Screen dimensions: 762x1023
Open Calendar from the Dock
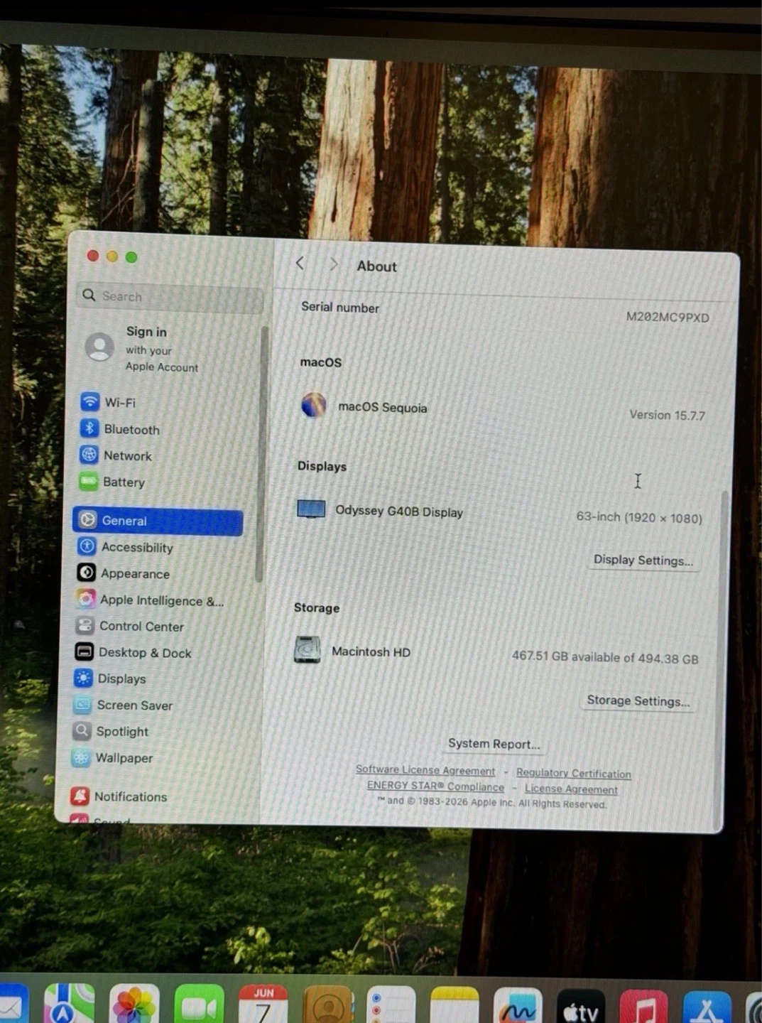pyautogui.click(x=263, y=1005)
